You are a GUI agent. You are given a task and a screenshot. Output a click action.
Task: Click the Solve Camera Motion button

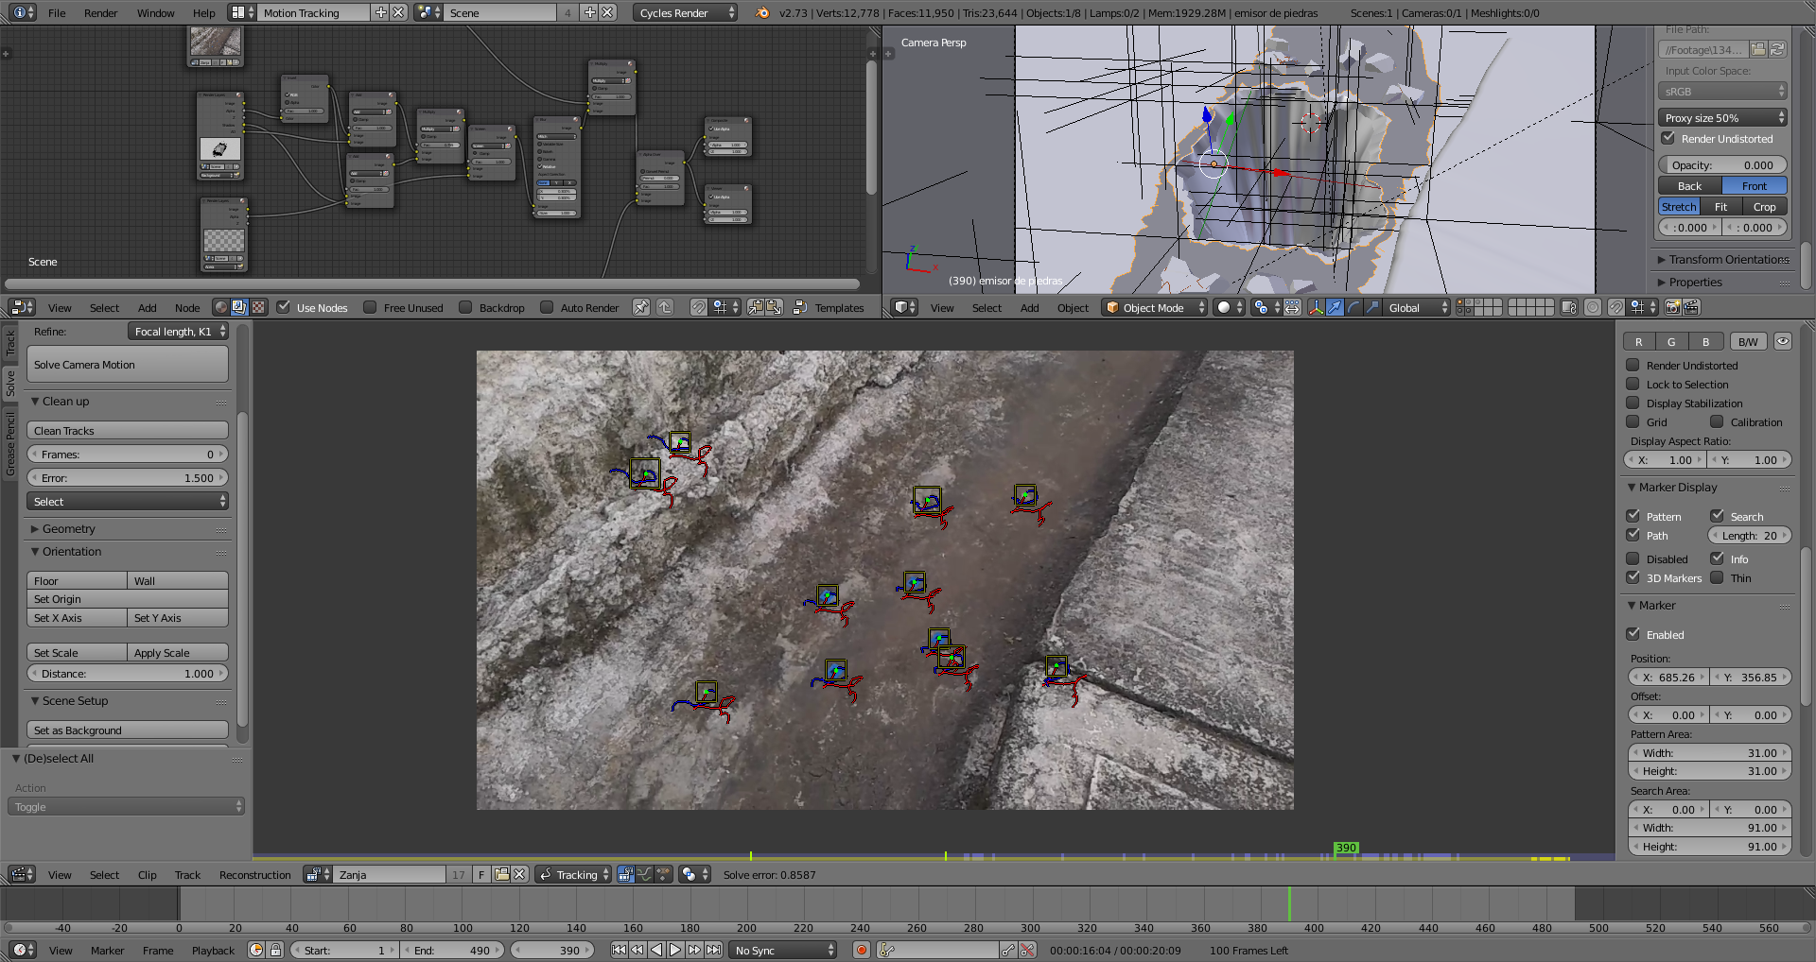coord(128,365)
